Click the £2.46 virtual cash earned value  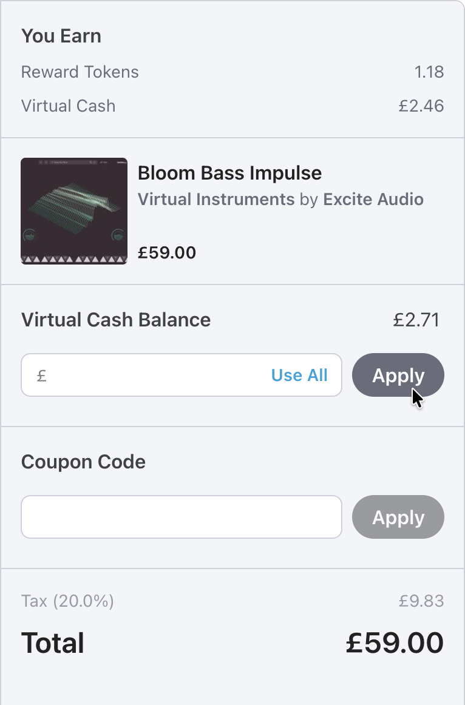coord(421,106)
